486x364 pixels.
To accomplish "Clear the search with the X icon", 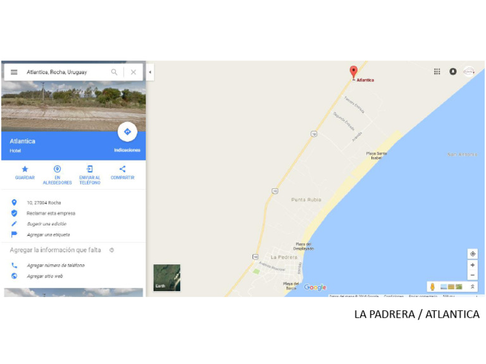I will (134, 72).
